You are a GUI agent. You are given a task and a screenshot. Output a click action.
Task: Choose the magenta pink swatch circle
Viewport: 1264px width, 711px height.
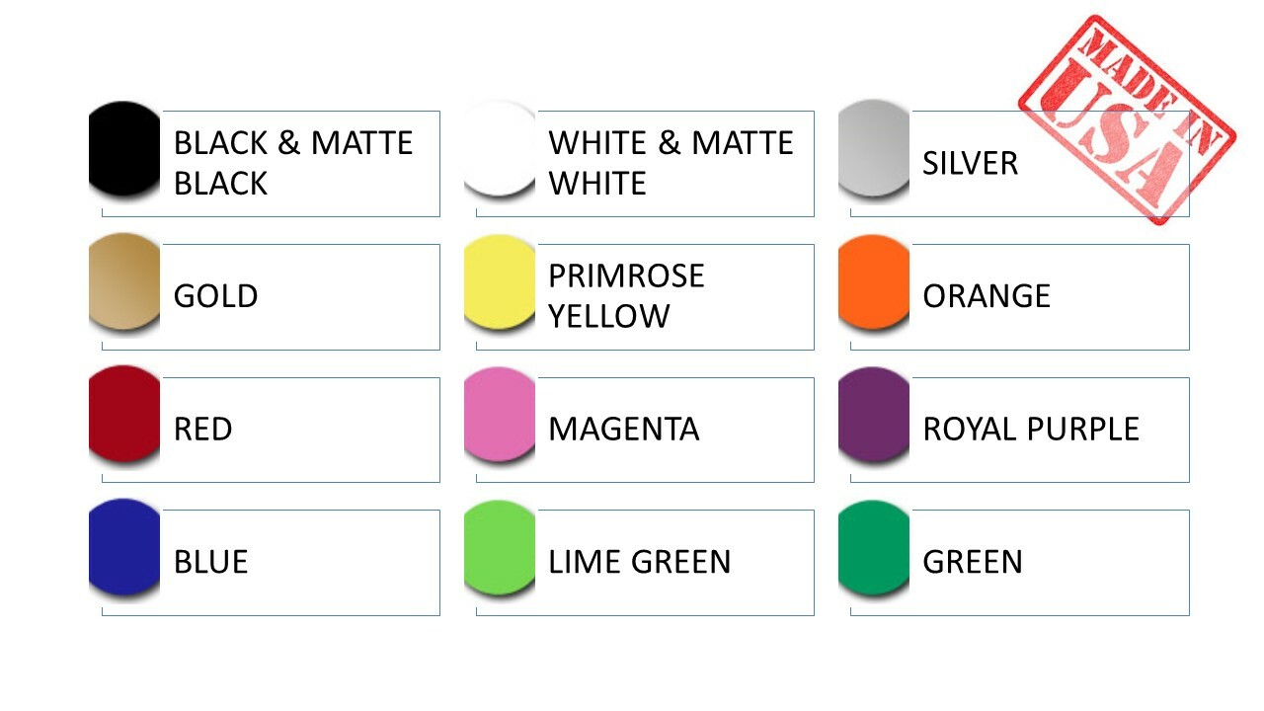(x=500, y=414)
